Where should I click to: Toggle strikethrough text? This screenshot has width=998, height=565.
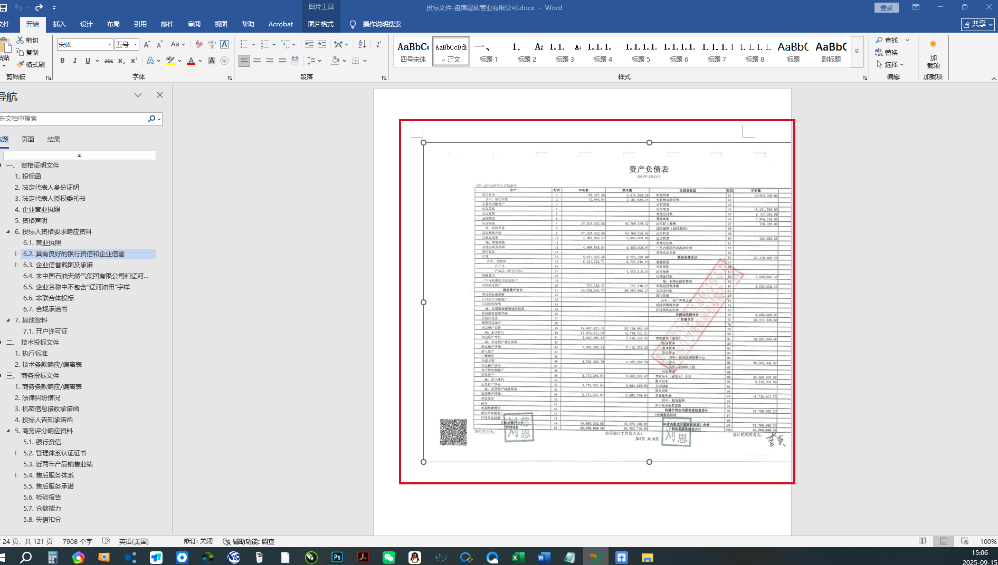[x=109, y=61]
